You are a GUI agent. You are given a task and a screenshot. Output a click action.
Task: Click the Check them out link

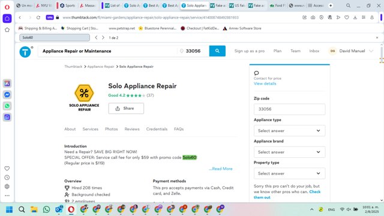tap(287, 194)
